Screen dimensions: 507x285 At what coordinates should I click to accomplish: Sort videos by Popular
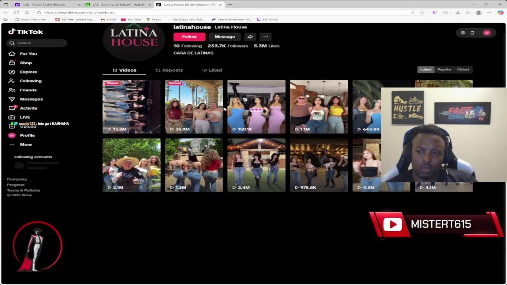[444, 70]
